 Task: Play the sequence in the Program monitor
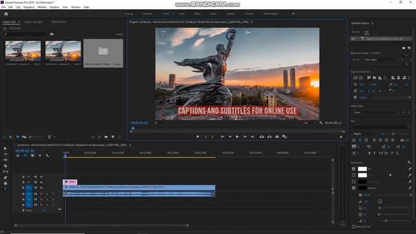coord(237,136)
